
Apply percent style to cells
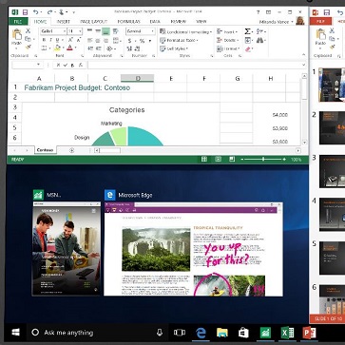coord(142,41)
